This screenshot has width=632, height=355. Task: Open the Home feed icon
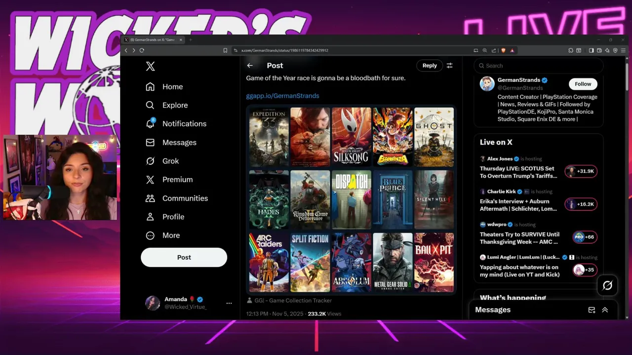(150, 87)
